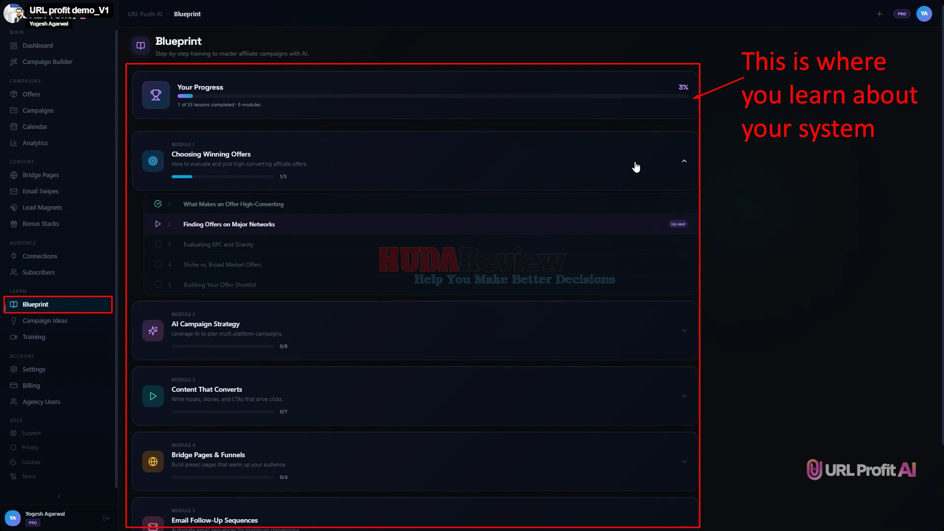Click the Blueprint book icon beside page title

click(141, 46)
